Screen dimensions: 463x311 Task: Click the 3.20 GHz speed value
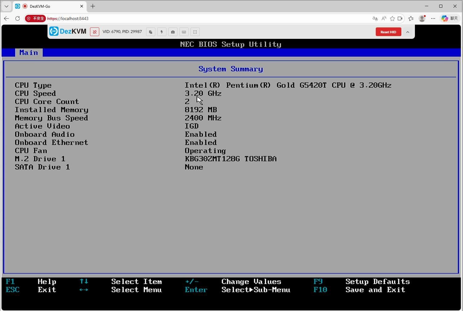pyautogui.click(x=203, y=93)
